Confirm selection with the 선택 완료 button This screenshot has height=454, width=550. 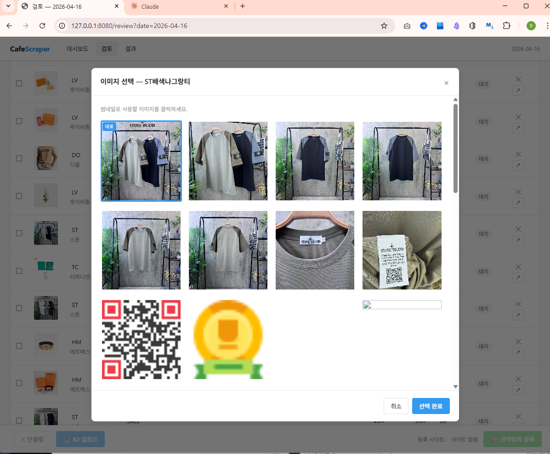[x=431, y=406]
